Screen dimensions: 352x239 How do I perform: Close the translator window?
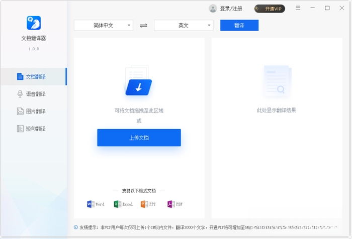tap(341, 8)
